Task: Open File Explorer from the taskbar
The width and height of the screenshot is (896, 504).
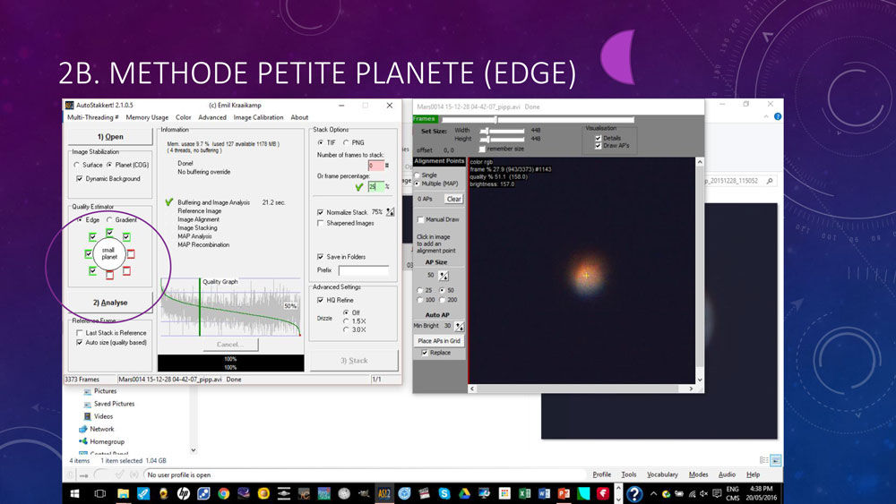Action: pos(123,494)
